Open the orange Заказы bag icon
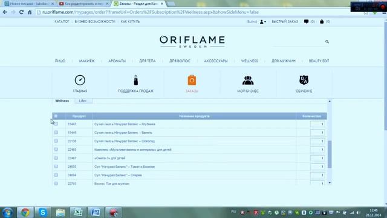 tap(192, 81)
